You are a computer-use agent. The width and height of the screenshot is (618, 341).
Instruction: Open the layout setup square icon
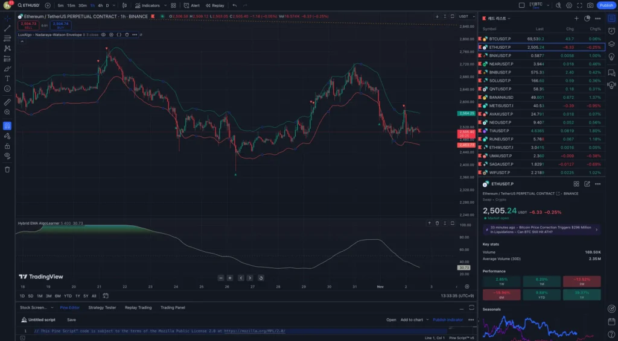[x=521, y=5]
